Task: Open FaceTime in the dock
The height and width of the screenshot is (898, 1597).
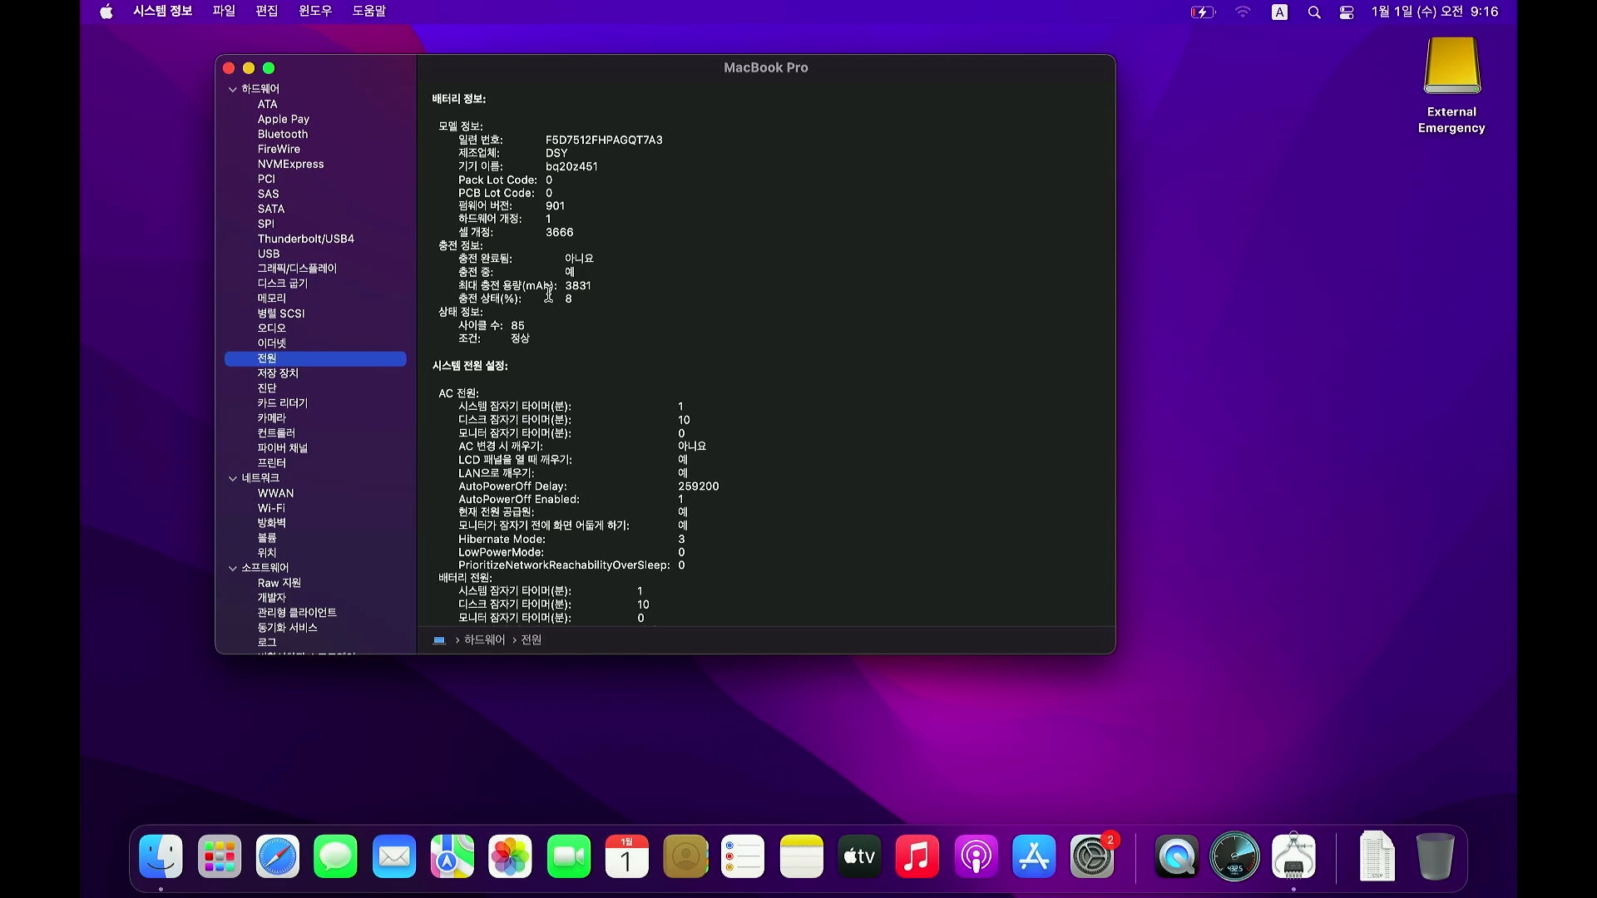Action: (569, 856)
